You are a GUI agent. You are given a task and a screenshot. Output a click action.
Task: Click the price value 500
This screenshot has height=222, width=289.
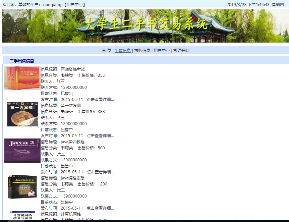(101, 148)
